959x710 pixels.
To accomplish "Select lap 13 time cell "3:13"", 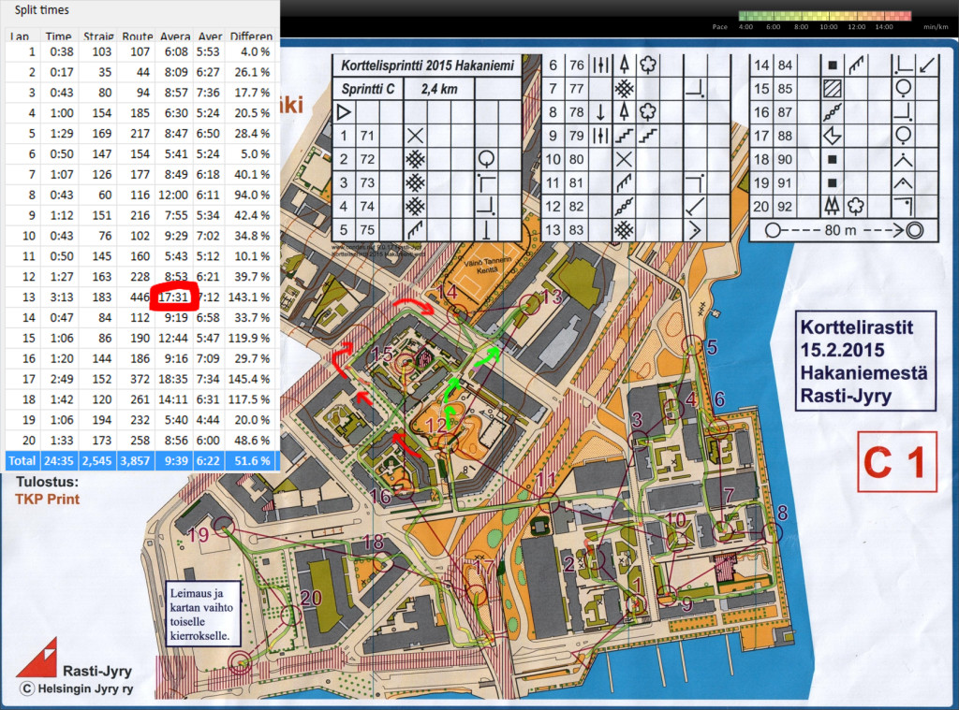I will click(x=62, y=297).
